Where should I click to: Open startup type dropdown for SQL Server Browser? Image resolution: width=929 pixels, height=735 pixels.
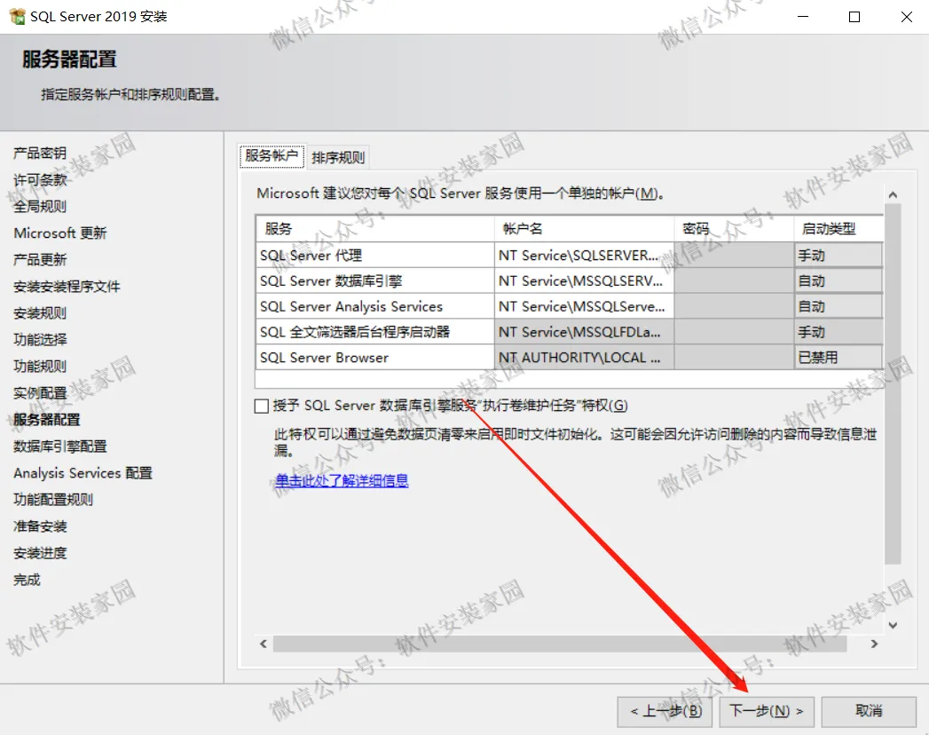[x=838, y=358]
